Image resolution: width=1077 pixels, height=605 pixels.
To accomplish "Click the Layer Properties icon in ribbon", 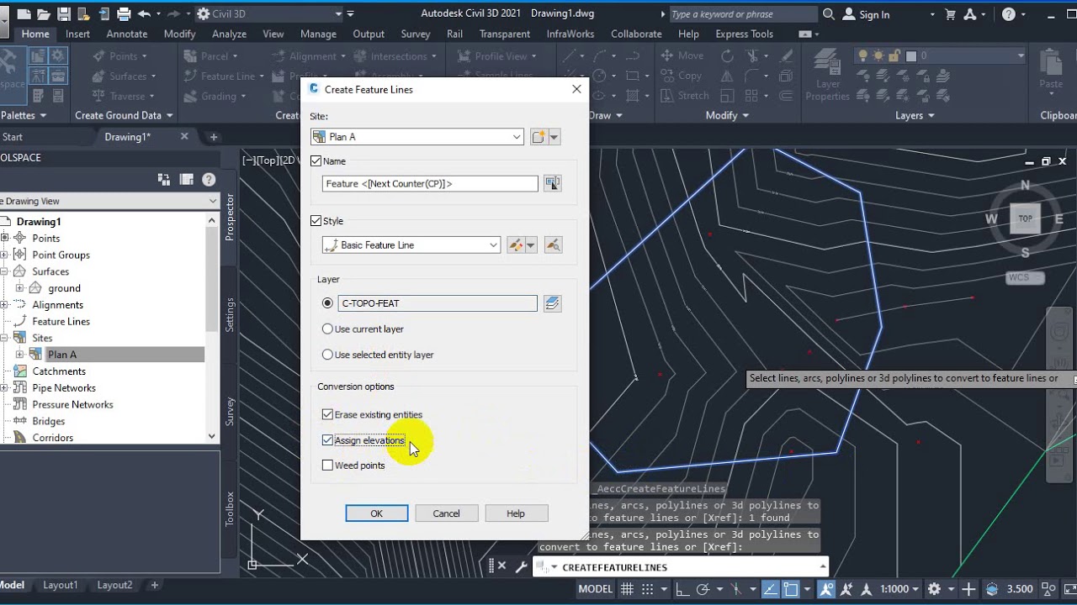I will click(827, 76).
